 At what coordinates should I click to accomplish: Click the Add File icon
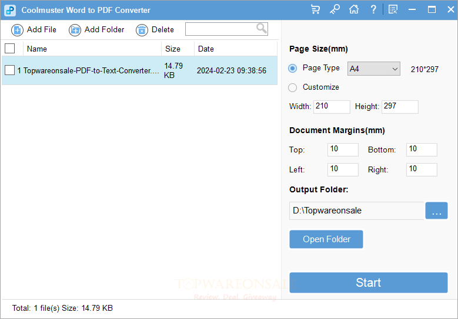(x=17, y=30)
